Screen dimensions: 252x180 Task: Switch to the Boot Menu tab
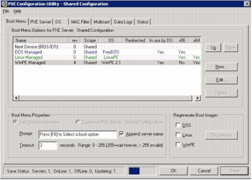click(x=16, y=21)
